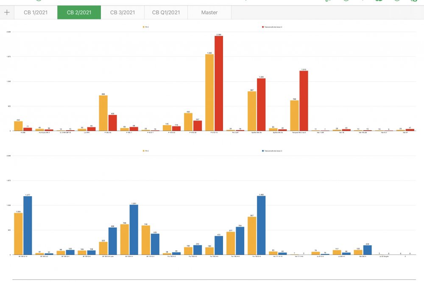This screenshot has width=424, height=282.
Task: Select blue Bf 109 G-14 bar labeled 1,477
Action: 28,225
